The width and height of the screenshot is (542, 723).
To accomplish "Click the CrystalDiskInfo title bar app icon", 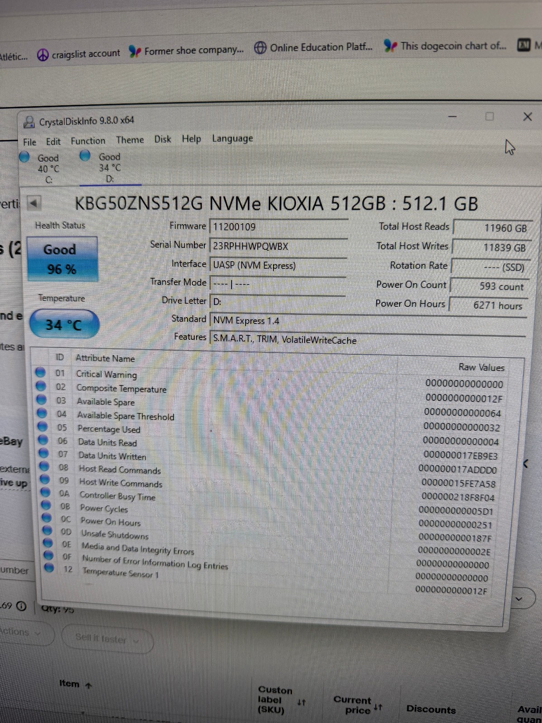I will tap(29, 122).
